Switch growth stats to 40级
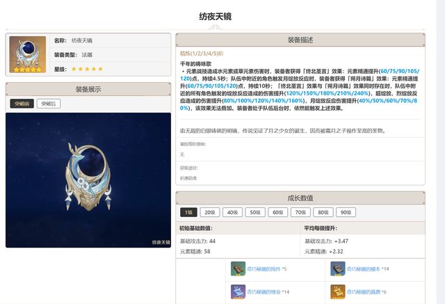 tap(232, 212)
